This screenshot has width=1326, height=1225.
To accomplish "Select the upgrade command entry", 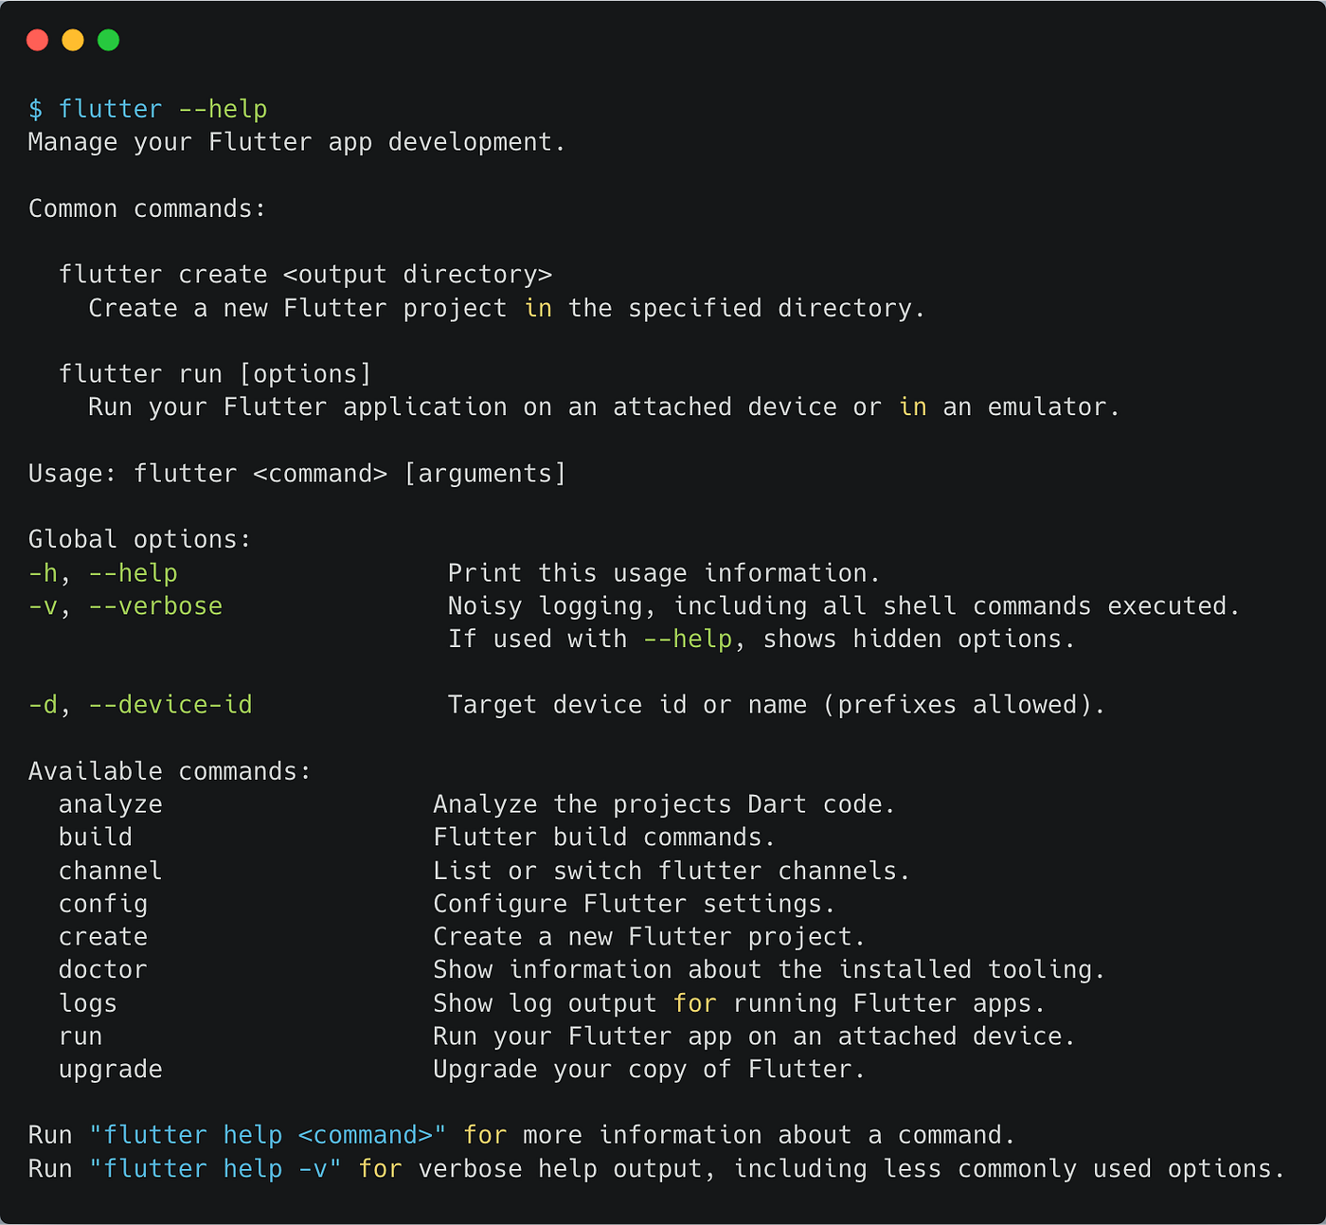I will (x=110, y=1069).
